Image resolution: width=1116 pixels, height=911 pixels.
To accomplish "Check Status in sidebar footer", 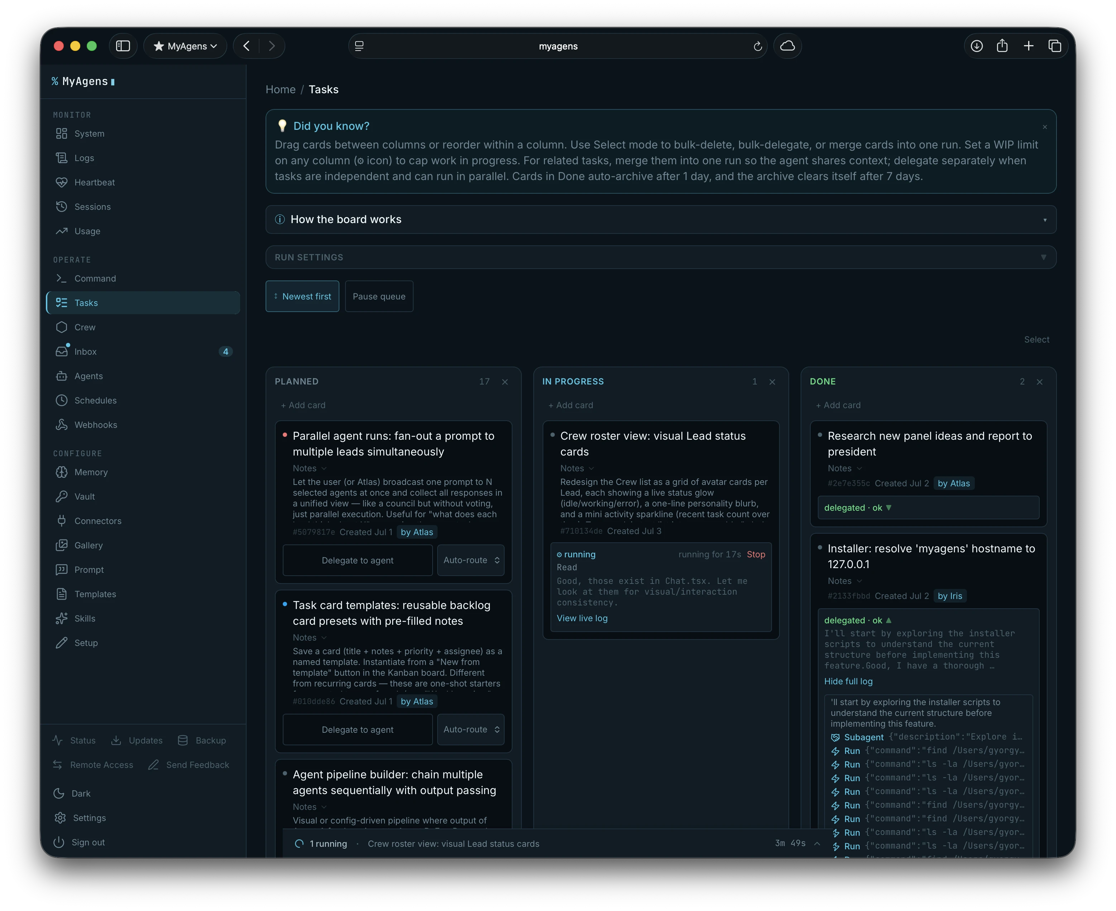I will (74, 740).
